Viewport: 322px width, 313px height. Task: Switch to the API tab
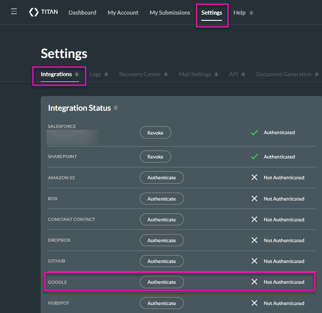(x=234, y=74)
